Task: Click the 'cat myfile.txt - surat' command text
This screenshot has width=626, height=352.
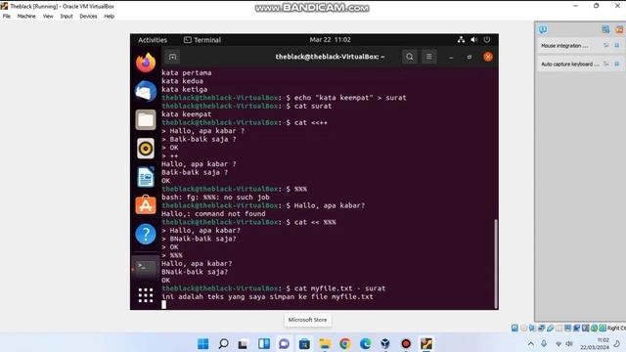Action: tap(339, 288)
